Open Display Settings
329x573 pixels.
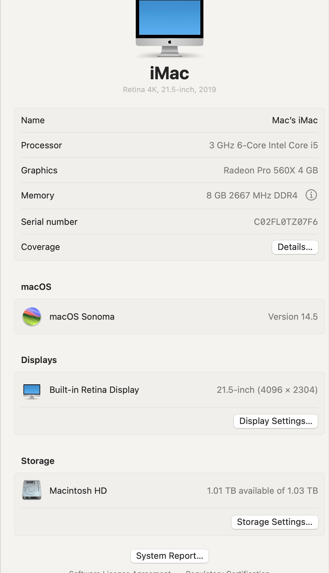(276, 421)
